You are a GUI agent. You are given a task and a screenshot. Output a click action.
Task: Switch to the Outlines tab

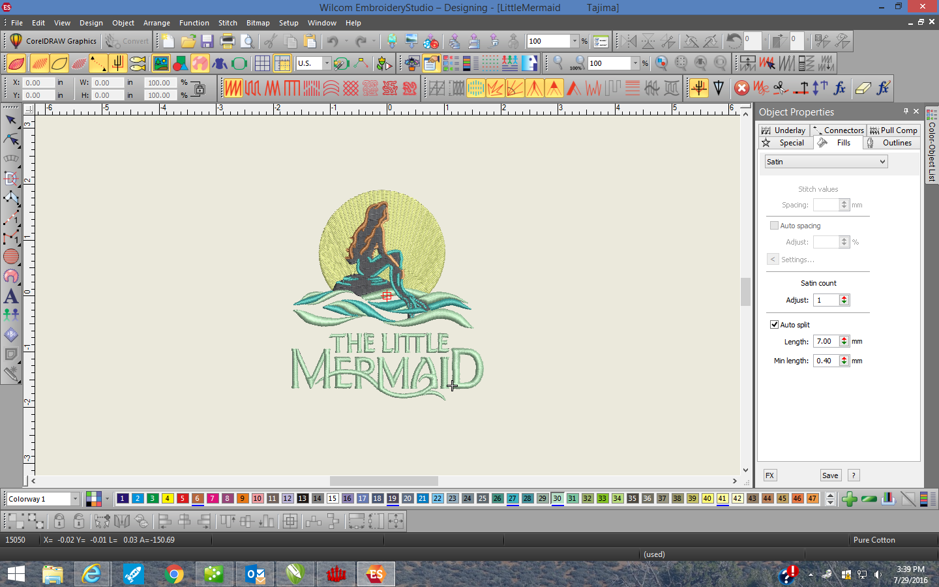point(891,143)
